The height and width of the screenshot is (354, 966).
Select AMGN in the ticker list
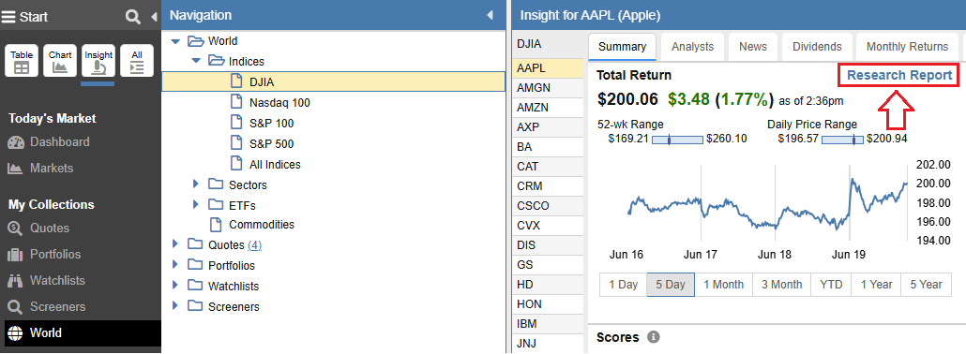point(548,87)
